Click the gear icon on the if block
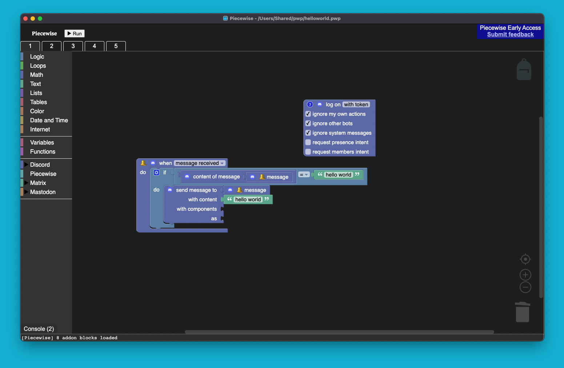564x368 pixels. click(x=156, y=173)
